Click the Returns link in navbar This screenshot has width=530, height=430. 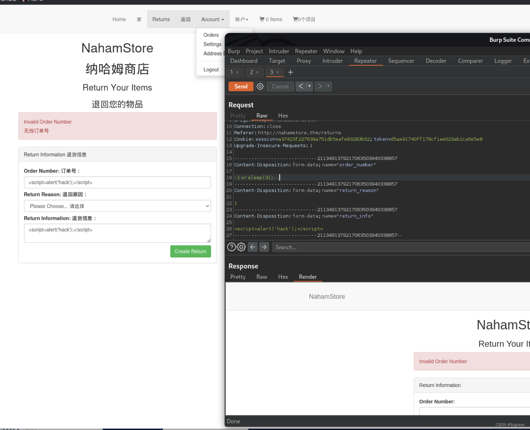pos(161,19)
